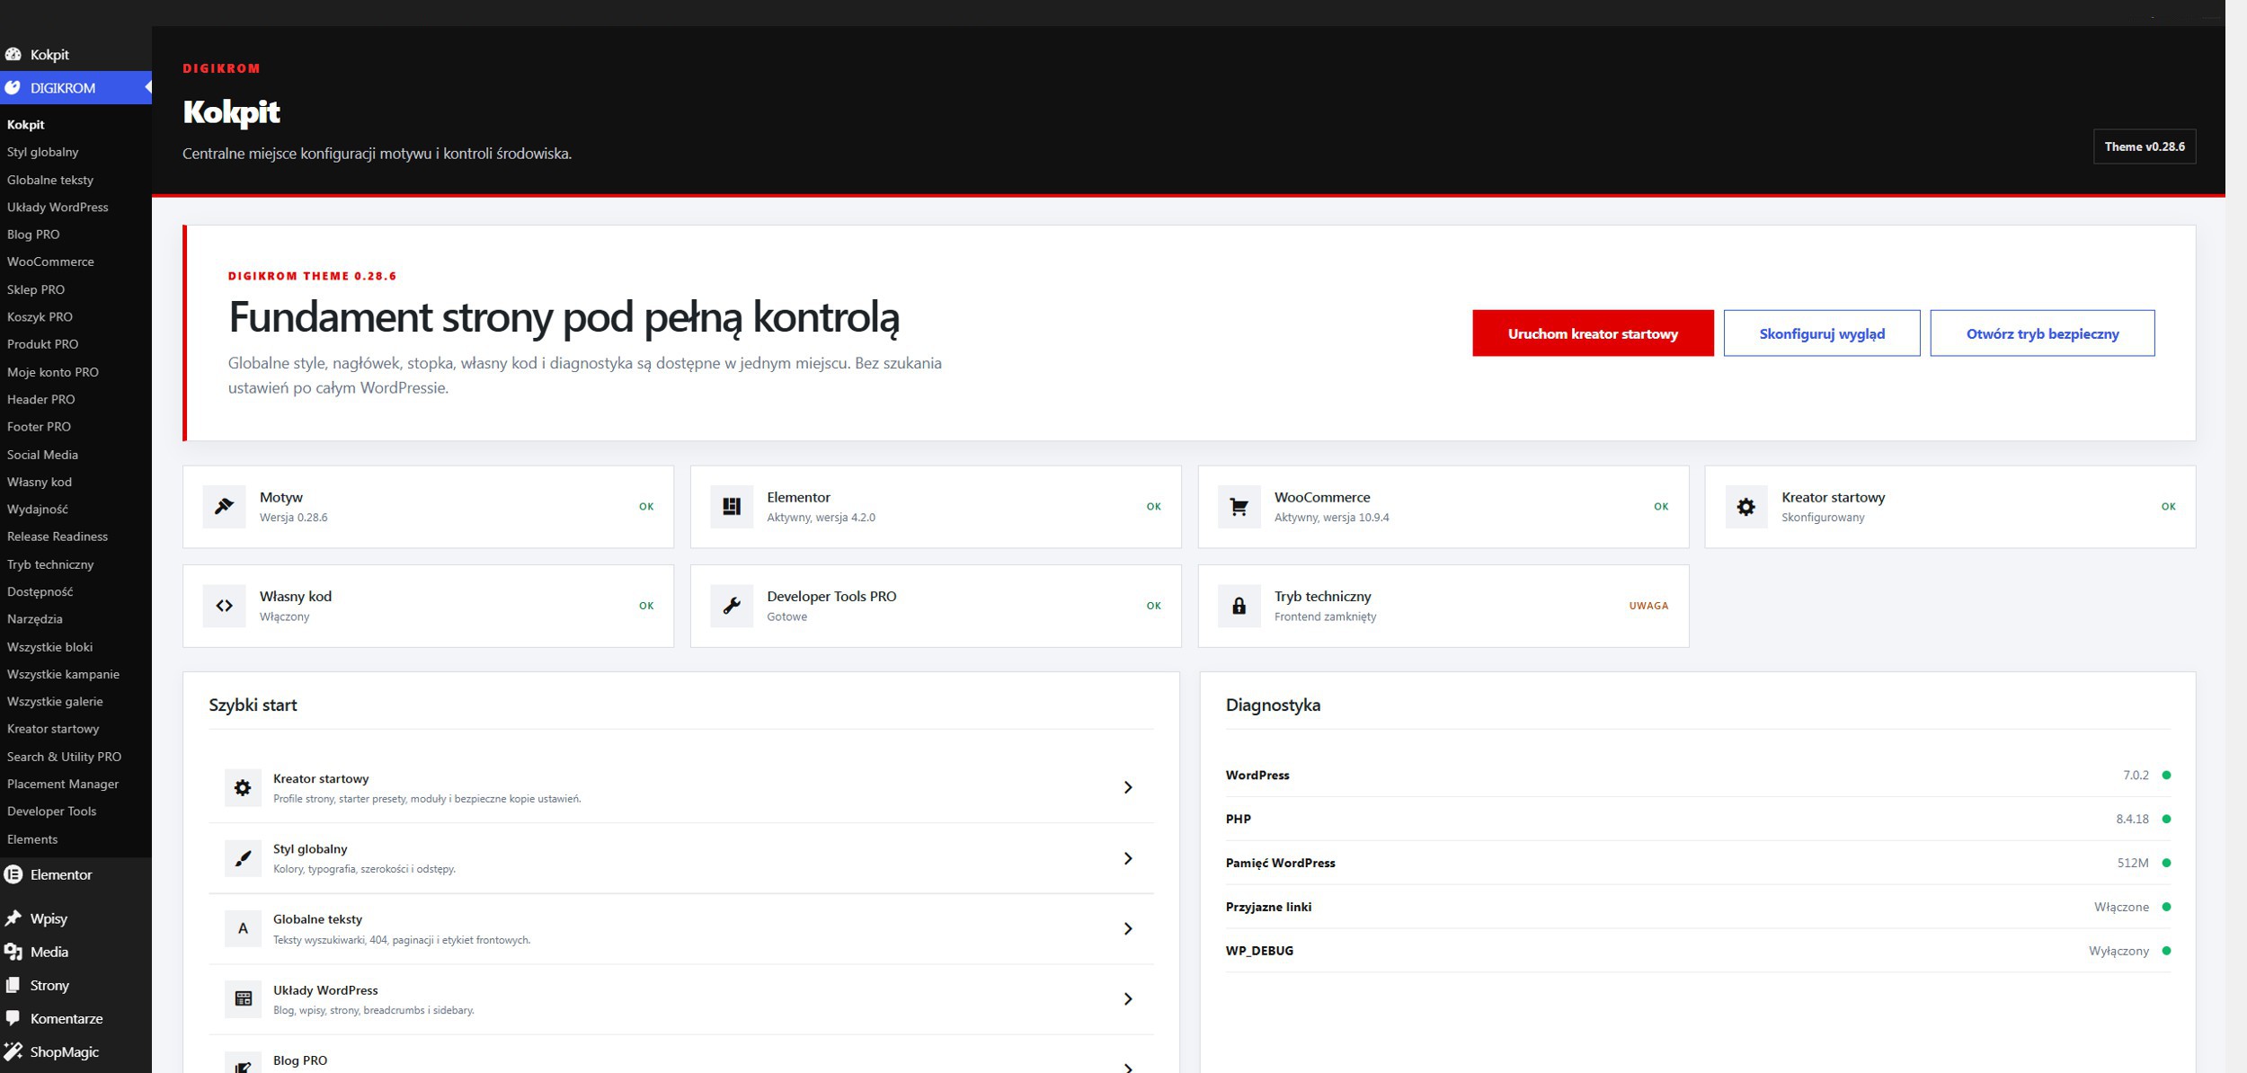2247x1073 pixels.
Task: Click the Kreator startowy gear icon card
Action: pyautogui.click(x=1745, y=506)
